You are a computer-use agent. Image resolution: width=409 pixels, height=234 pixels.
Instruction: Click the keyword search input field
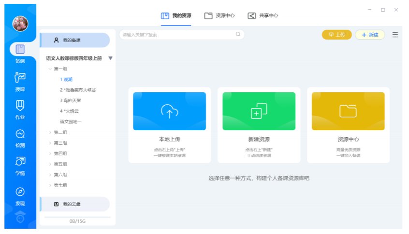click(x=176, y=35)
